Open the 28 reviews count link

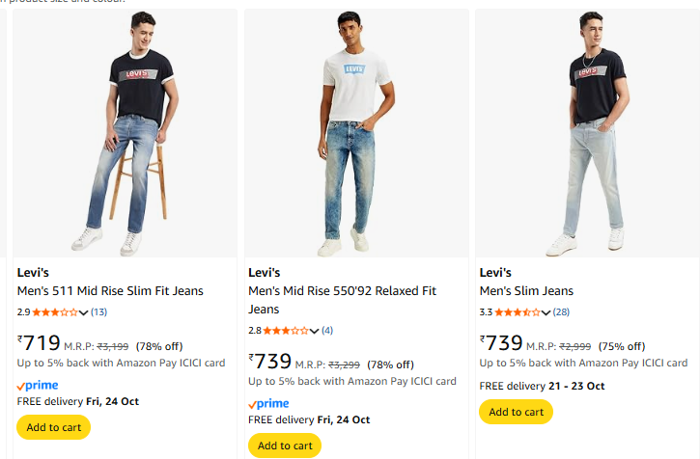pyautogui.click(x=562, y=312)
